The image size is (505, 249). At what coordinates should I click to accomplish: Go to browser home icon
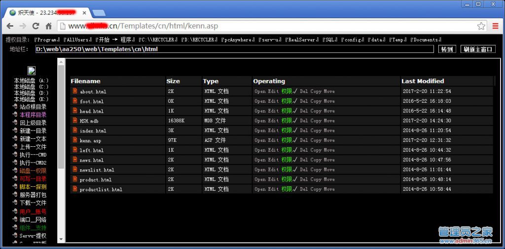49,26
